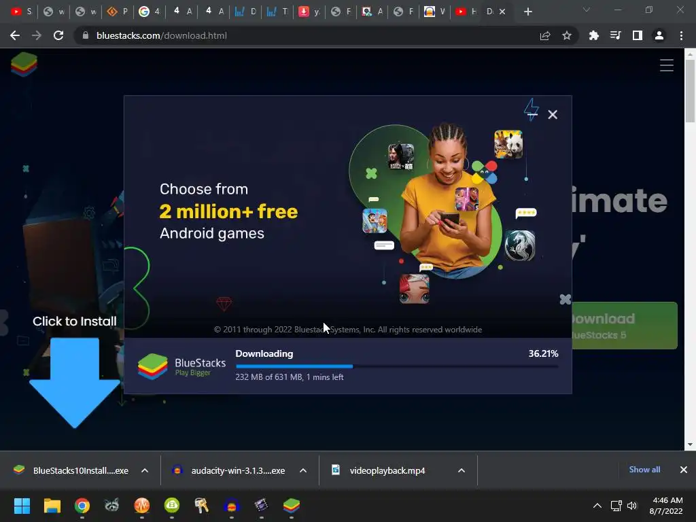
Task: Expand options for the audacity-win download
Action: 303,470
